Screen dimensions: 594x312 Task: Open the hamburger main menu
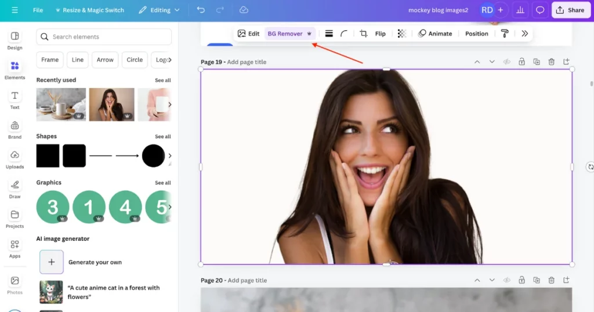point(15,10)
